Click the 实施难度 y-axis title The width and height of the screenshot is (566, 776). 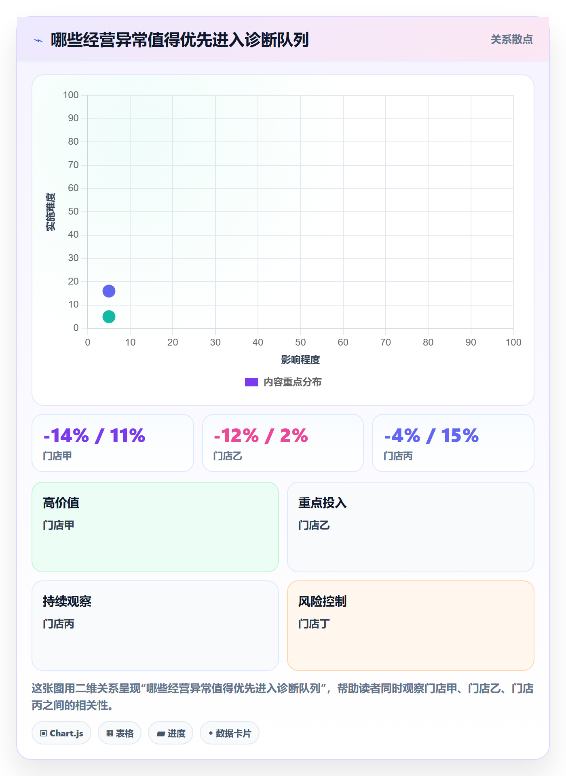[51, 212]
